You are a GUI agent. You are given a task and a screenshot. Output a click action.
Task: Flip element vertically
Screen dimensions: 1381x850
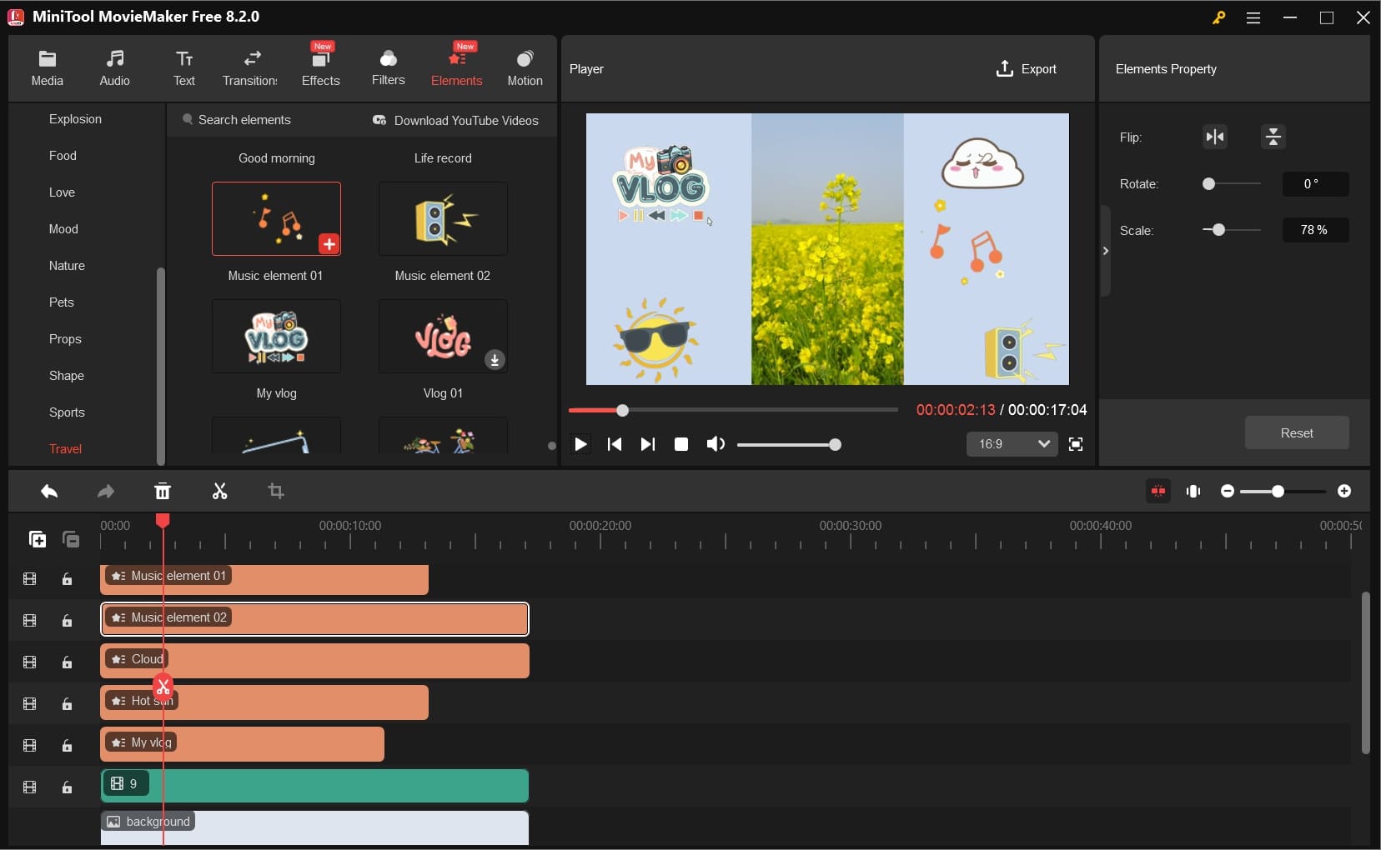(1273, 137)
